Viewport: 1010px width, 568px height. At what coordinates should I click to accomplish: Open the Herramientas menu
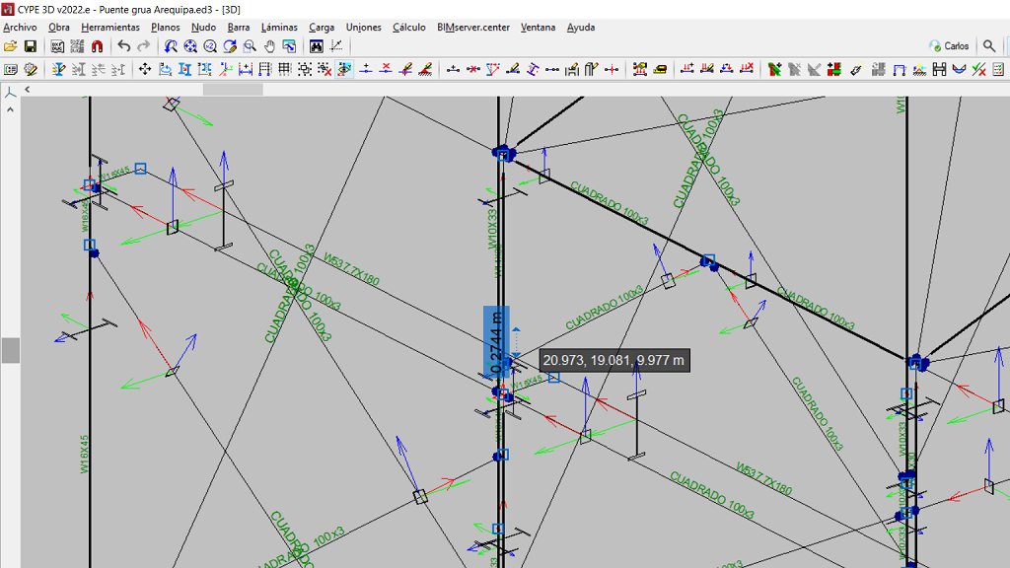pyautogui.click(x=110, y=27)
